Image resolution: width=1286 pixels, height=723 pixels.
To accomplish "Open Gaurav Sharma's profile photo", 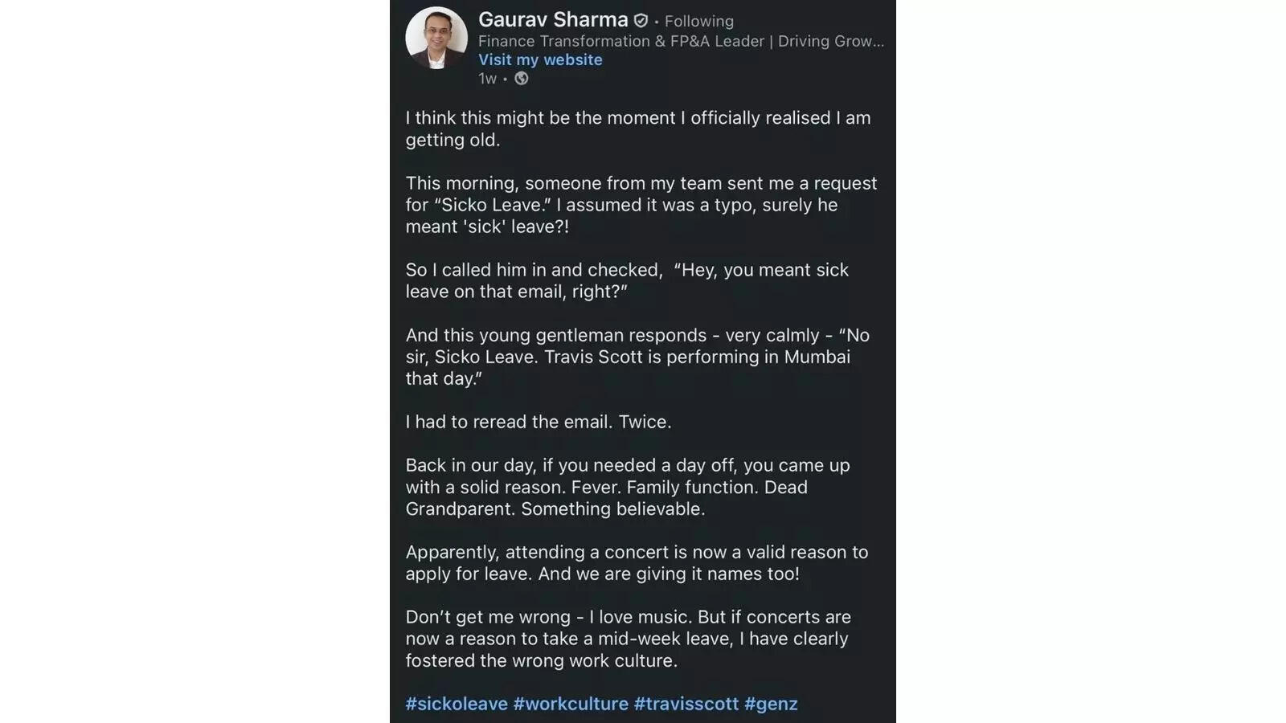I will click(436, 39).
